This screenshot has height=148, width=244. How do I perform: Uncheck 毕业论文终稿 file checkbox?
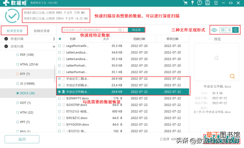click(59, 92)
